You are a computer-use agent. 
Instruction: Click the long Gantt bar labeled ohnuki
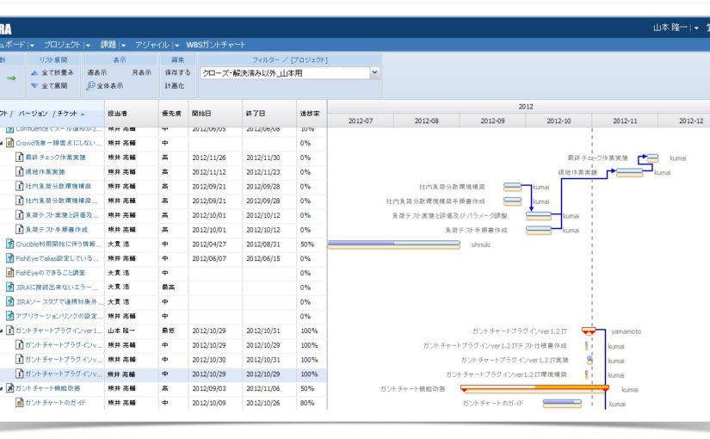pyautogui.click(x=394, y=244)
